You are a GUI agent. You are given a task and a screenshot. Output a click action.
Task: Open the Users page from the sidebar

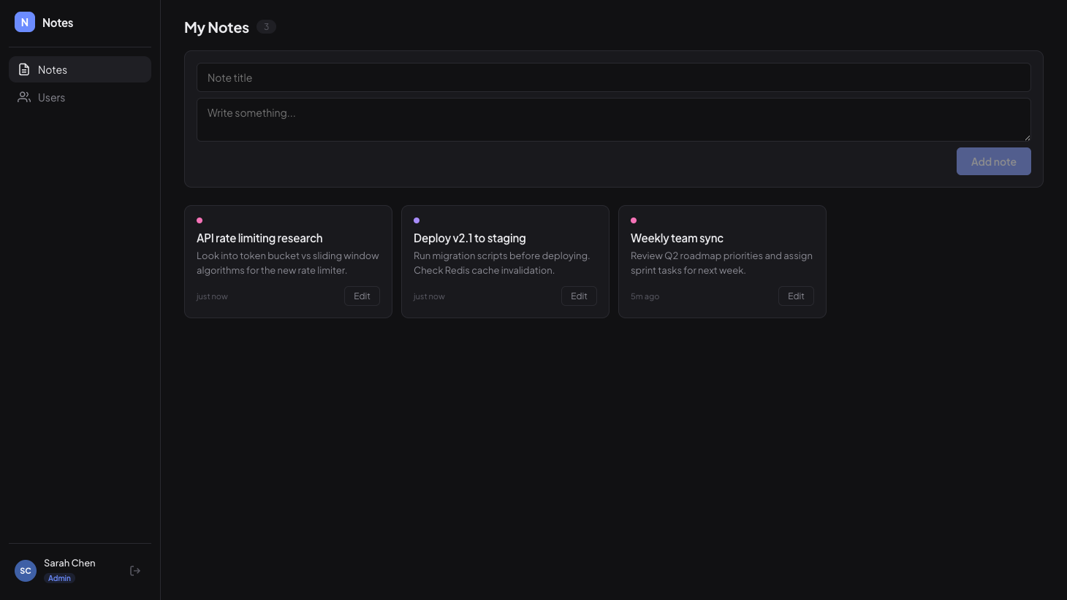point(80,97)
